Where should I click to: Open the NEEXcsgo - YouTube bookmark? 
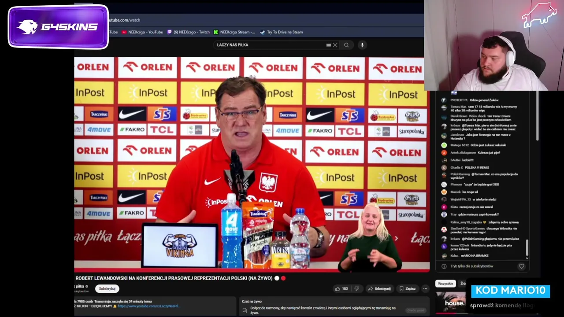[x=142, y=32]
